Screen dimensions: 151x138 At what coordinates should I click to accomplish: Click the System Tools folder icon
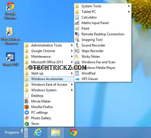pyautogui.click(x=77, y=6)
